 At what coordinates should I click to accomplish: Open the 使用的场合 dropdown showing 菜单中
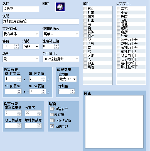tap(61, 34)
